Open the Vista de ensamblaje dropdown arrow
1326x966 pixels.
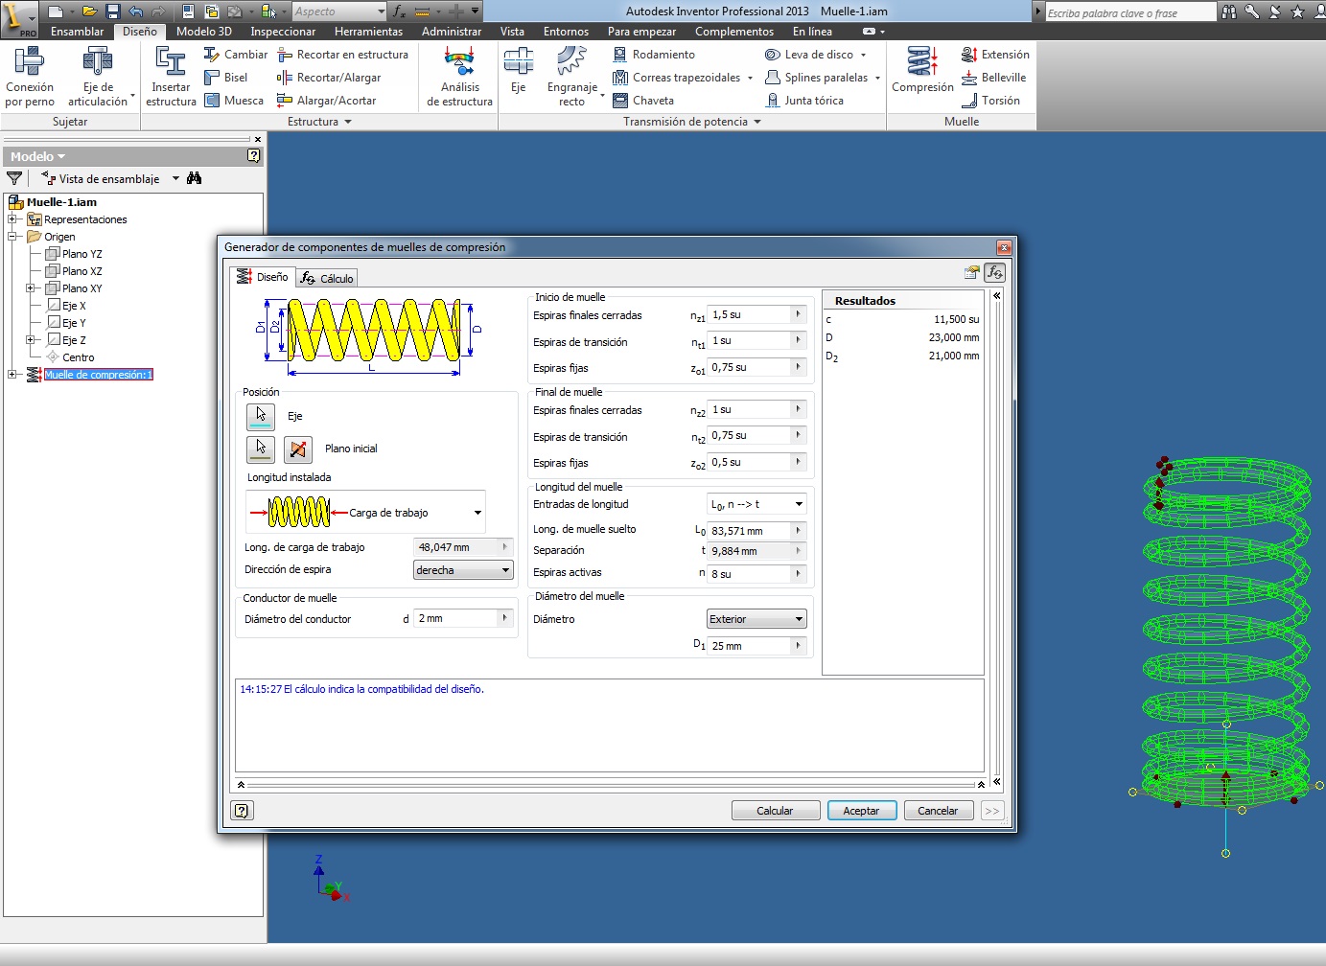[x=176, y=178]
